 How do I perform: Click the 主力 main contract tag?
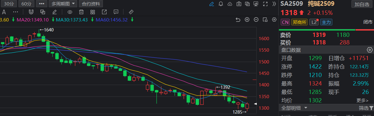click(x=326, y=22)
